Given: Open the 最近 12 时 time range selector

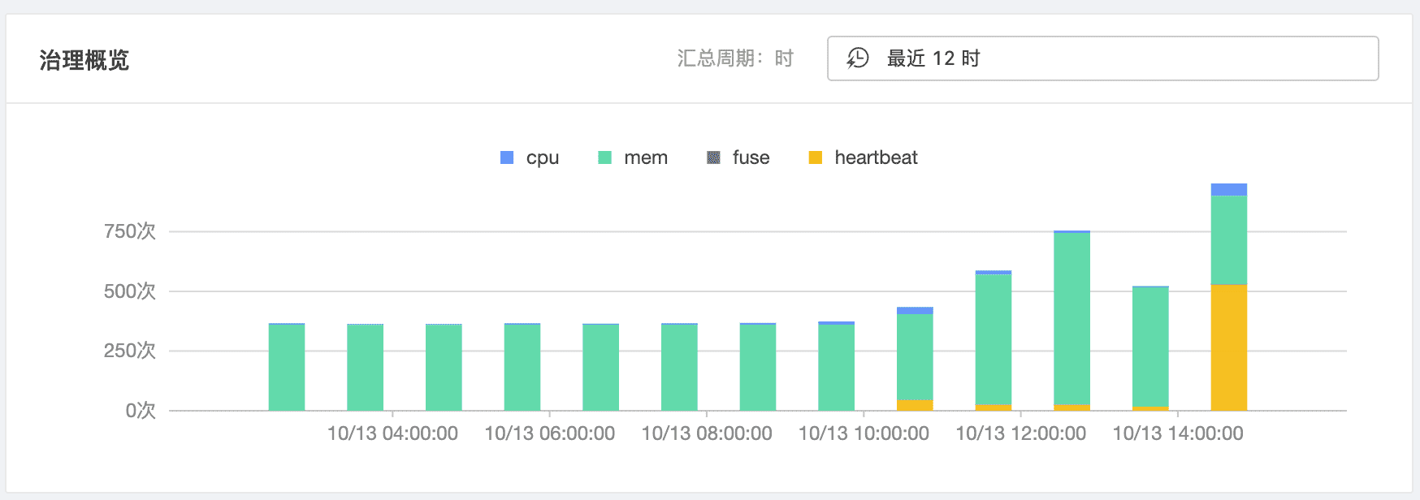Looking at the screenshot, I should (x=1102, y=58).
